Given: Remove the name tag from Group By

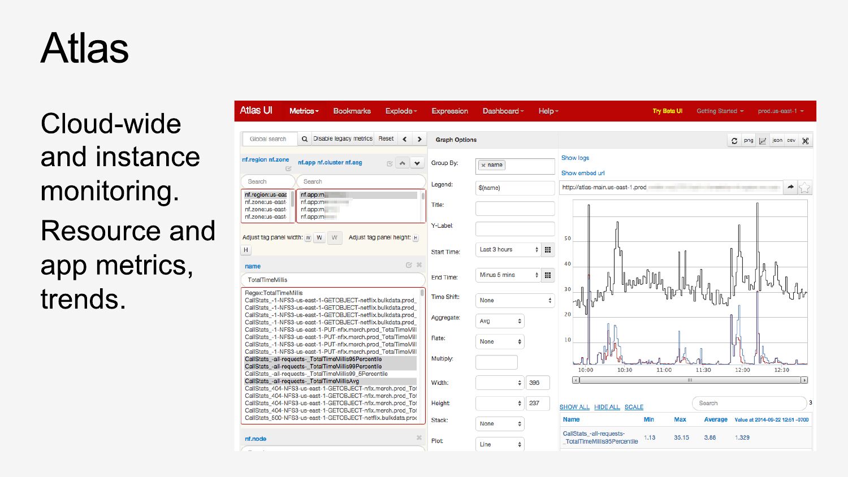Looking at the screenshot, I should pos(483,166).
